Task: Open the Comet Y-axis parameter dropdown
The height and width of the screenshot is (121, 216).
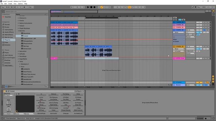Action: [30, 114]
